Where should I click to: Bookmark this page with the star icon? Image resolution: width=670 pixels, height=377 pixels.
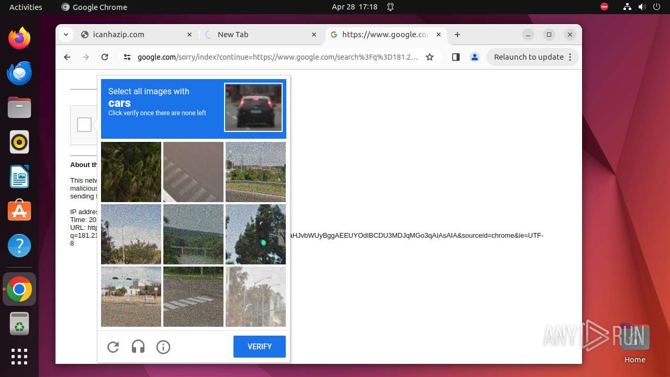click(x=430, y=57)
